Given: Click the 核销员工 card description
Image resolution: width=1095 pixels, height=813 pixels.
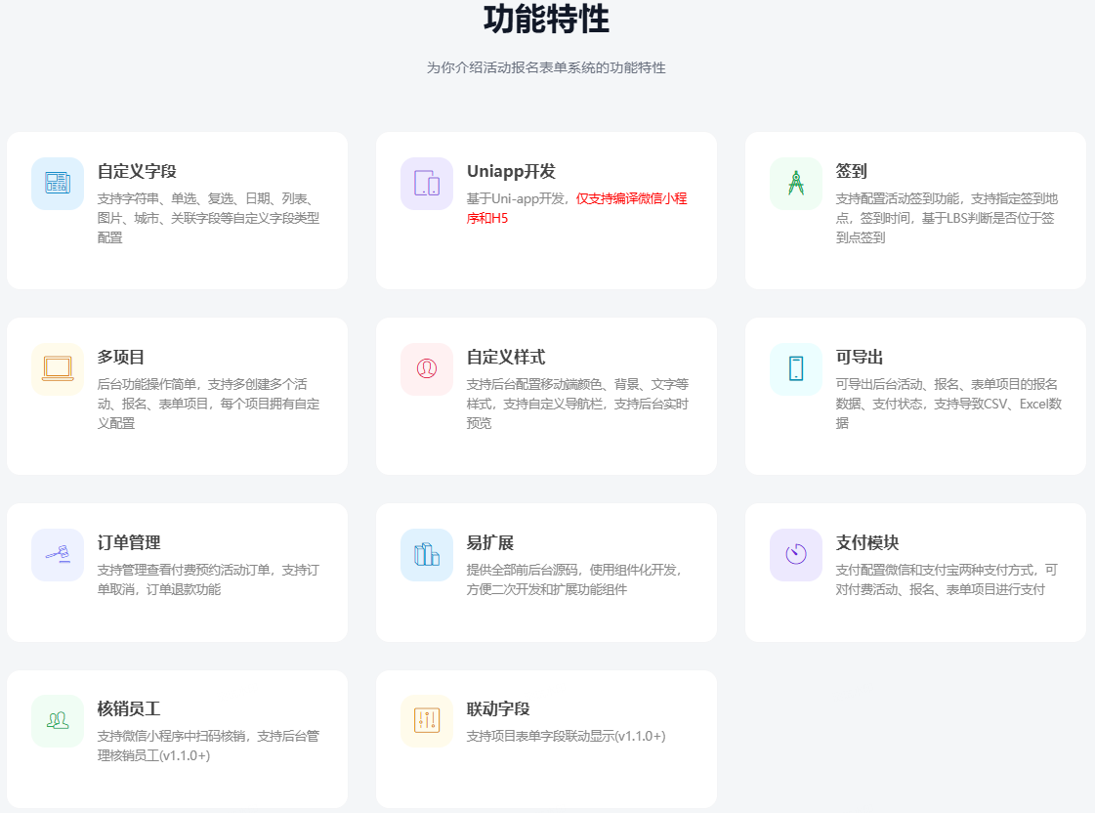Looking at the screenshot, I should click(x=208, y=746).
